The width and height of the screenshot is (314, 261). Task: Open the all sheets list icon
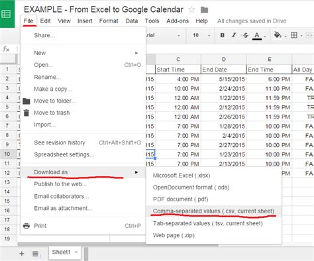tap(36, 254)
